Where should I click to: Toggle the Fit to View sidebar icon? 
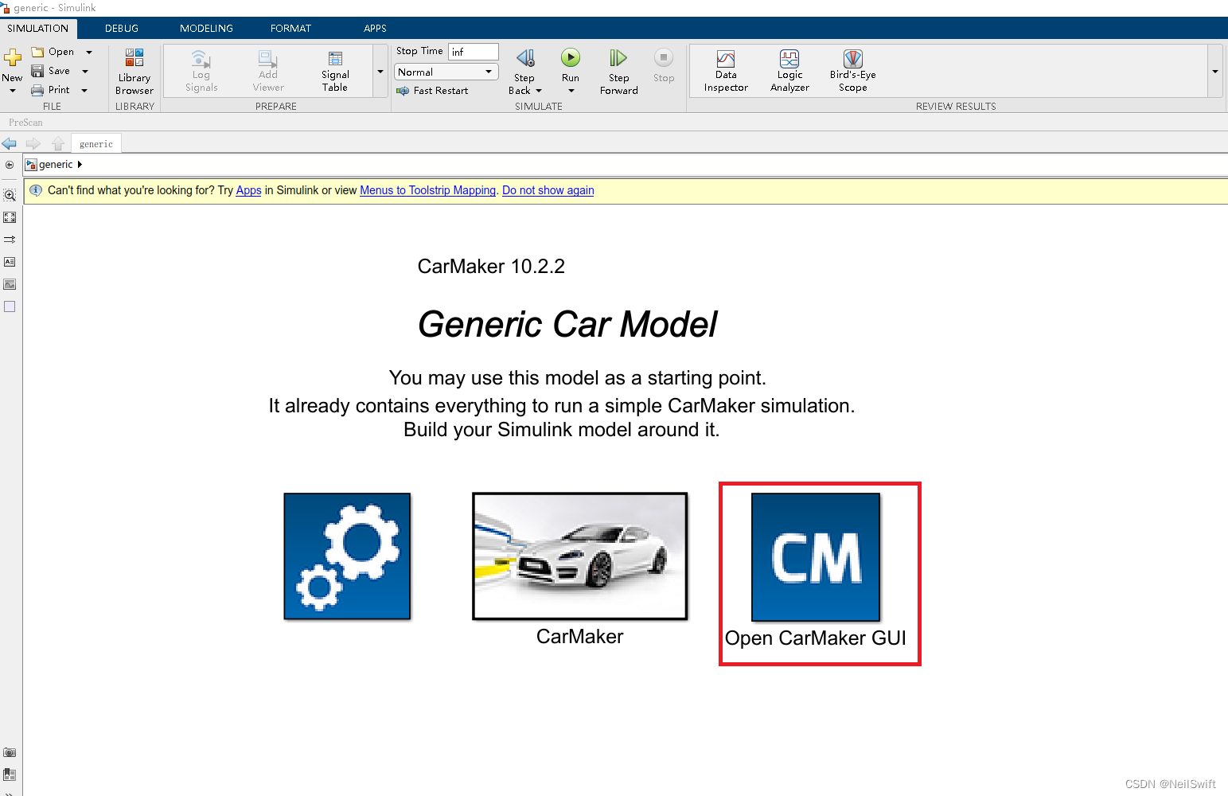pos(10,217)
